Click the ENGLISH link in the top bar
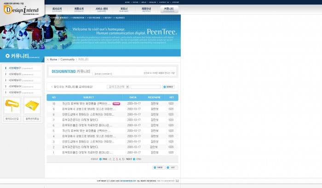This screenshot has height=188, width=322. [x=153, y=2]
